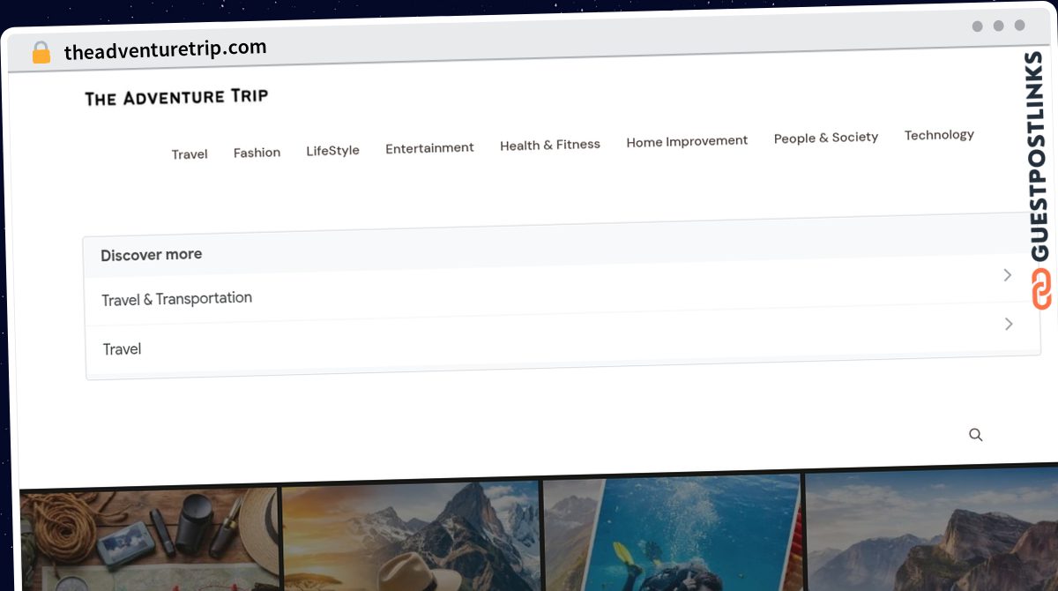The width and height of the screenshot is (1058, 591).
Task: Click the theadventuretrip.com address text
Action: pos(165,50)
